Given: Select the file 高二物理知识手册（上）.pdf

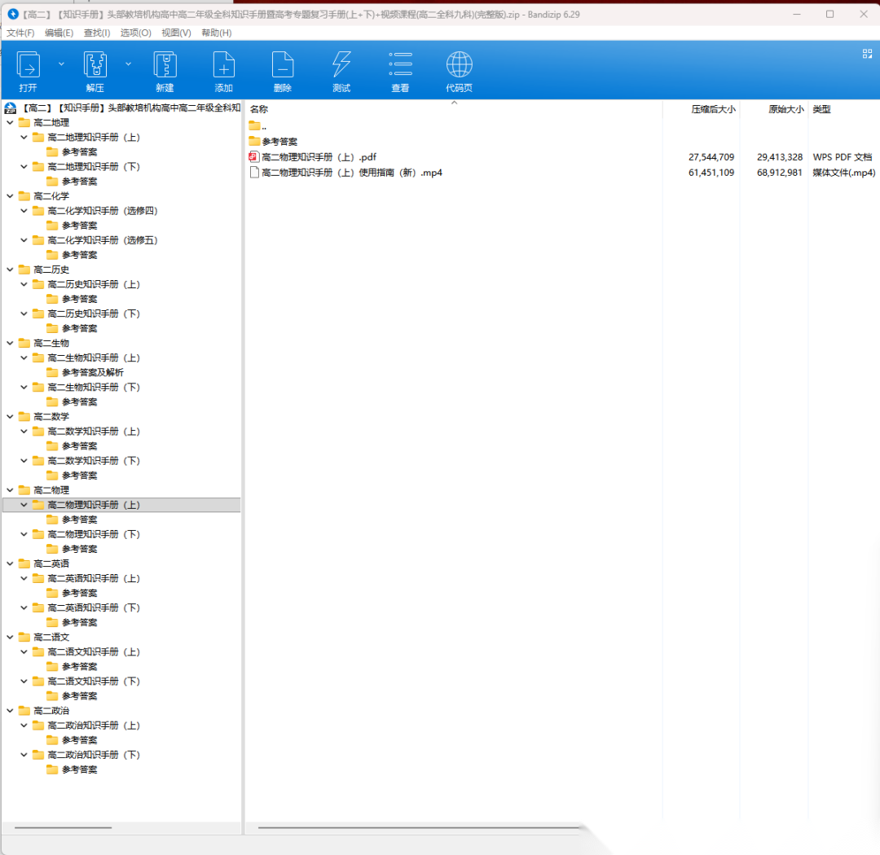Looking at the screenshot, I should pos(319,157).
